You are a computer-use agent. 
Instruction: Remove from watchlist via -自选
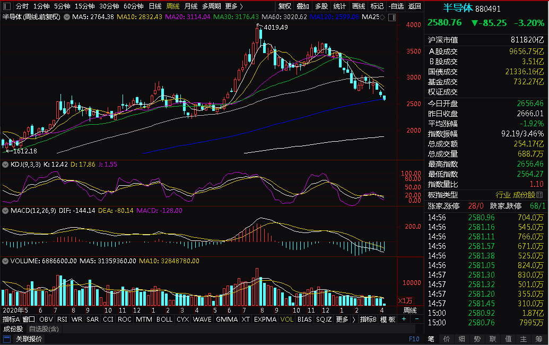pyautogui.click(x=396, y=6)
